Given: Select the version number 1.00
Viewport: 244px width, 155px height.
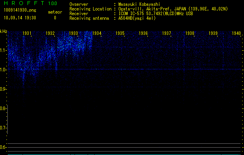Looking at the screenshot, I should 52,3.
